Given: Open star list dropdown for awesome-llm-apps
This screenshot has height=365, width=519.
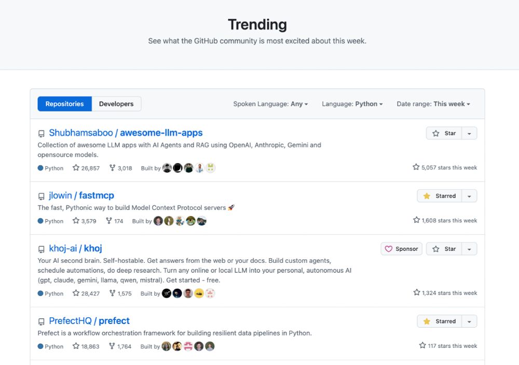Looking at the screenshot, I should [469, 133].
